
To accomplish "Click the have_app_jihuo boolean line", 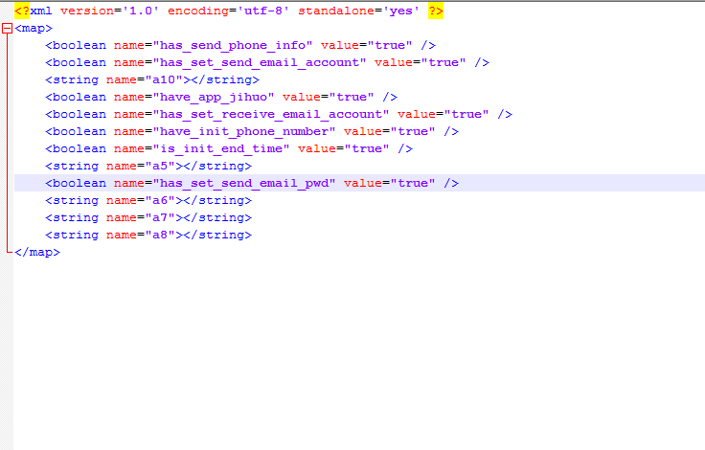I will [x=221, y=97].
